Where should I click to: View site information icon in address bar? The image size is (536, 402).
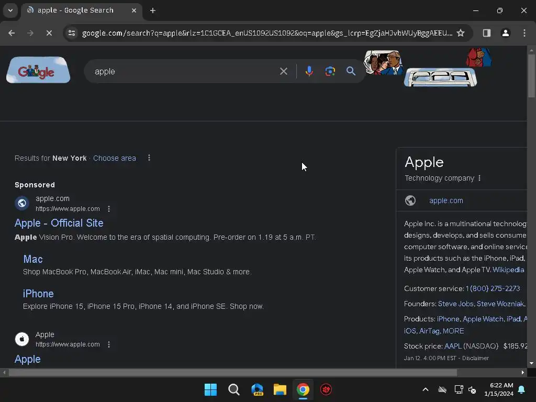(x=72, y=33)
